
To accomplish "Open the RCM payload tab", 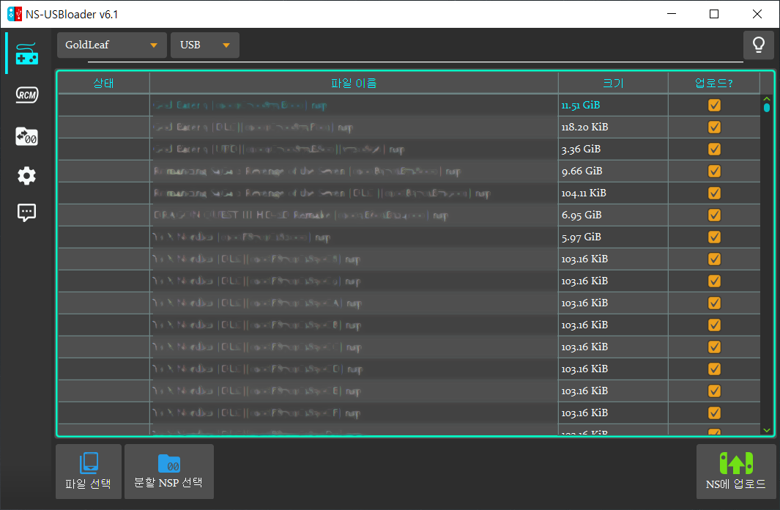I will 27,95.
